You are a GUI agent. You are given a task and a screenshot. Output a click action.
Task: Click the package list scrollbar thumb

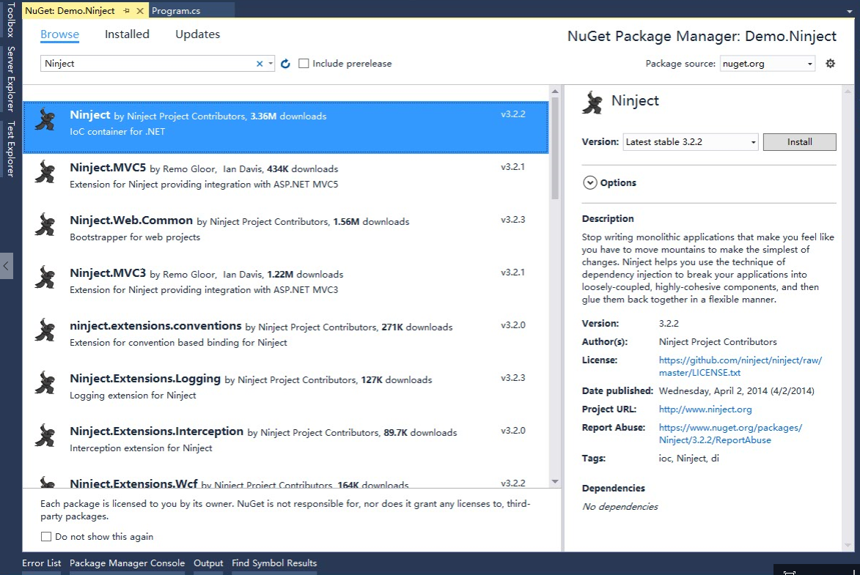pos(555,148)
